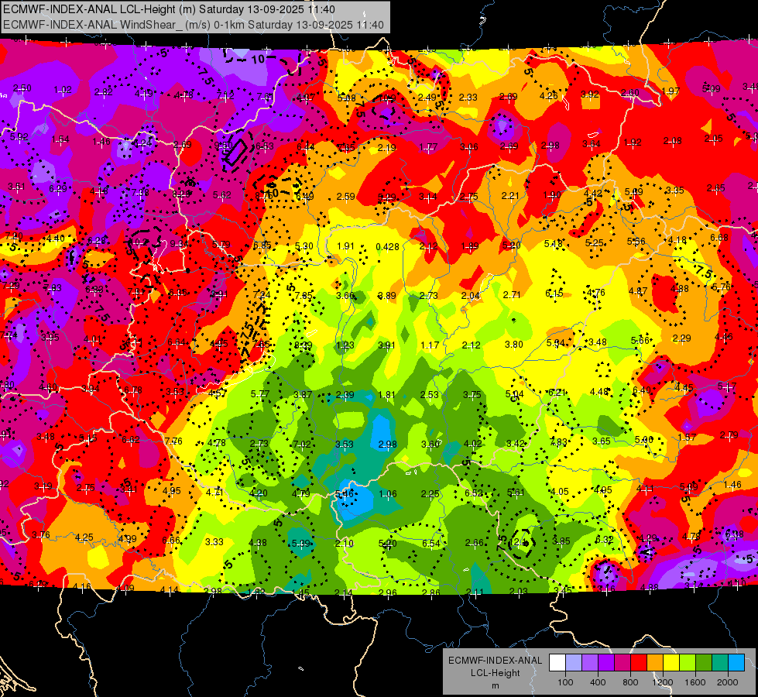Click the map value 2.71
This screenshot has width=758, height=697.
(x=512, y=294)
